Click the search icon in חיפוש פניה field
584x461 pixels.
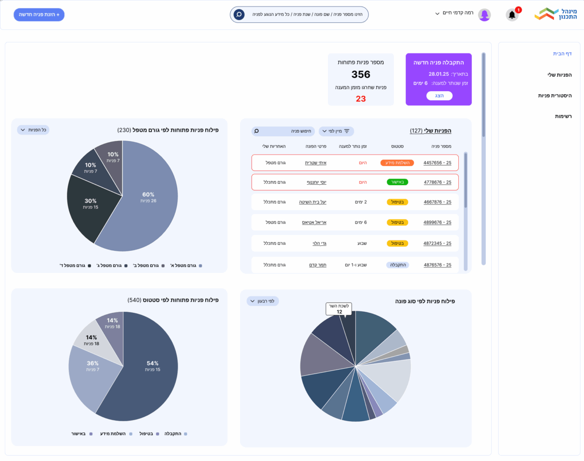tap(257, 131)
